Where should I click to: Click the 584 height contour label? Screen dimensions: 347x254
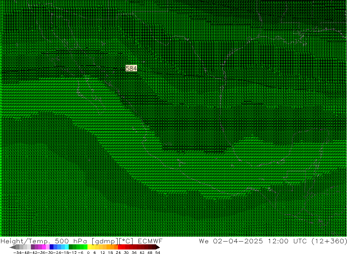coord(131,68)
